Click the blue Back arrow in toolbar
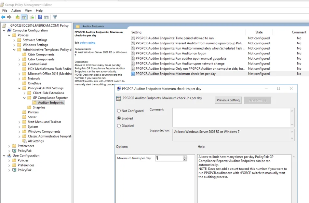This screenshot has height=203, width=309. pos(3,17)
